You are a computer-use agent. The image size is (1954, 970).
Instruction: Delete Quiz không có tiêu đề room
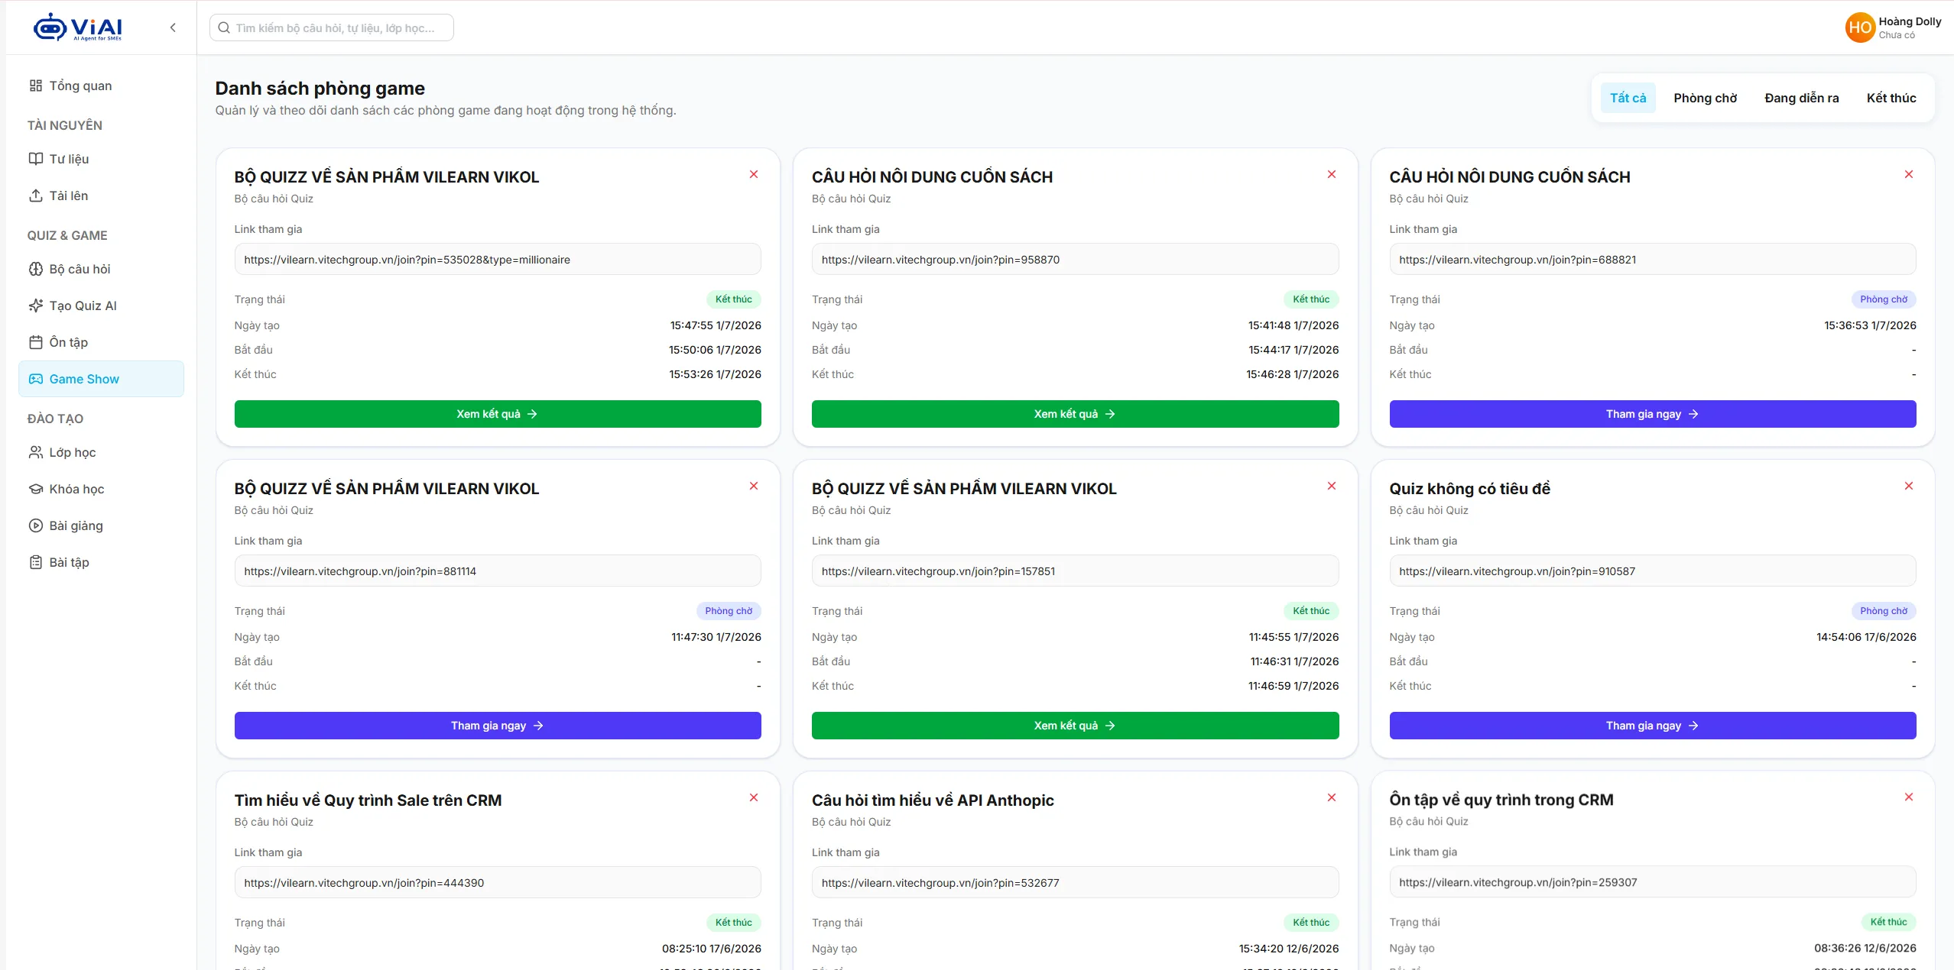(1909, 486)
